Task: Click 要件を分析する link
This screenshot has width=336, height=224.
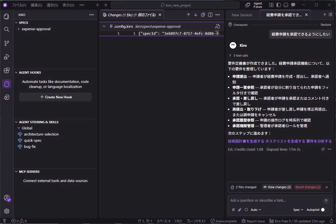Action: 319,141
